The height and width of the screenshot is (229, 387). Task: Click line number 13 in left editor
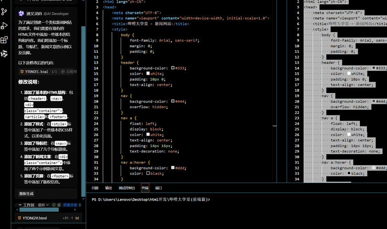[96, 63]
